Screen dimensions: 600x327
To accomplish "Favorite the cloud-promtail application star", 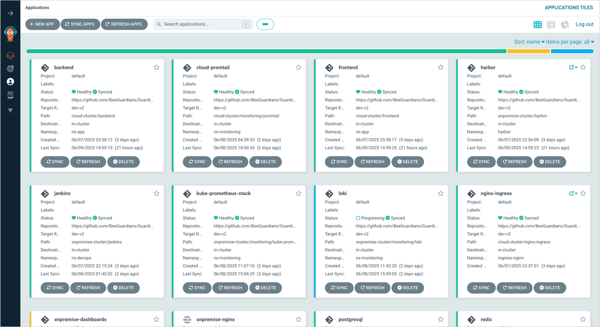I will pyautogui.click(x=299, y=67).
